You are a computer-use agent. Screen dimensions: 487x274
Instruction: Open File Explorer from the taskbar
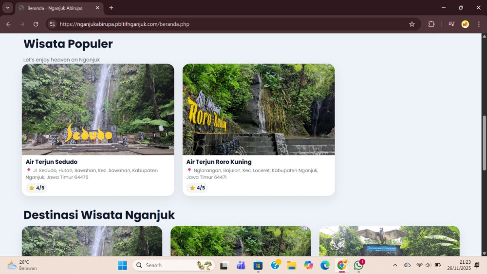(x=291, y=265)
